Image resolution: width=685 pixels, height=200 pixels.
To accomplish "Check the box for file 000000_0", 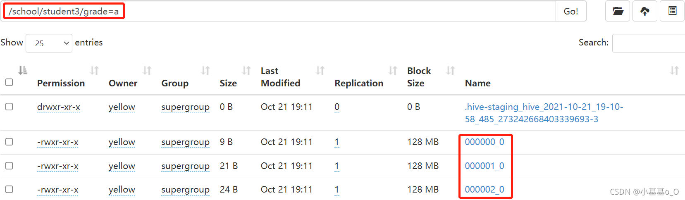I will coord(9,142).
